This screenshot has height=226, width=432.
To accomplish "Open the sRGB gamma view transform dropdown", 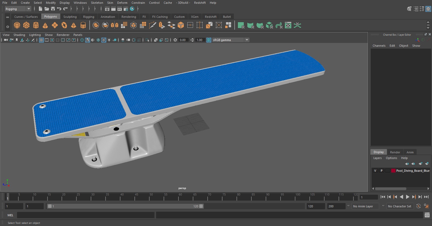I will pyautogui.click(x=231, y=40).
